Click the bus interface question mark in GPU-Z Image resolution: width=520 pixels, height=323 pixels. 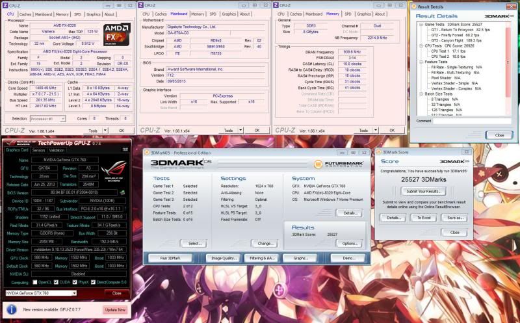pyautogui.click(x=125, y=209)
